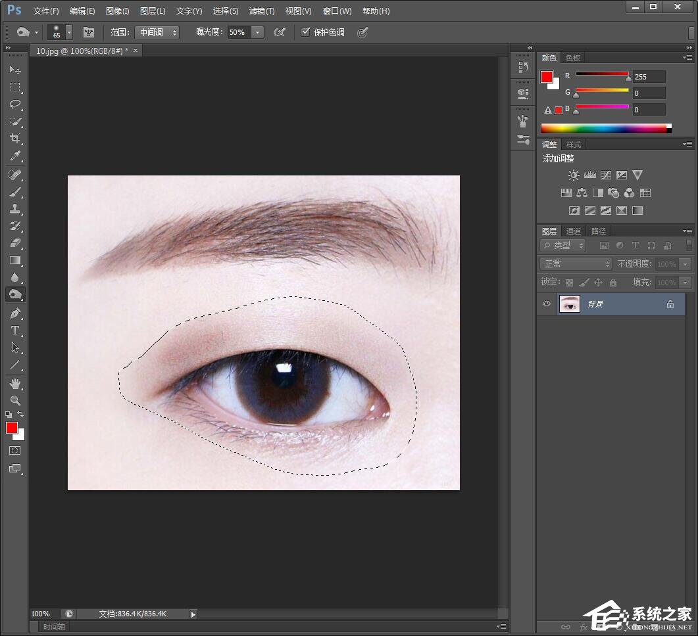
Task: Select the Lasso tool
Action: pyautogui.click(x=15, y=104)
